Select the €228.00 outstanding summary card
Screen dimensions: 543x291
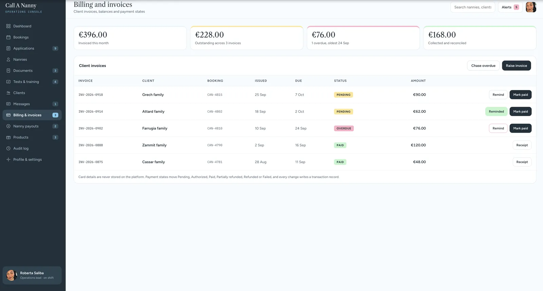[x=247, y=38]
